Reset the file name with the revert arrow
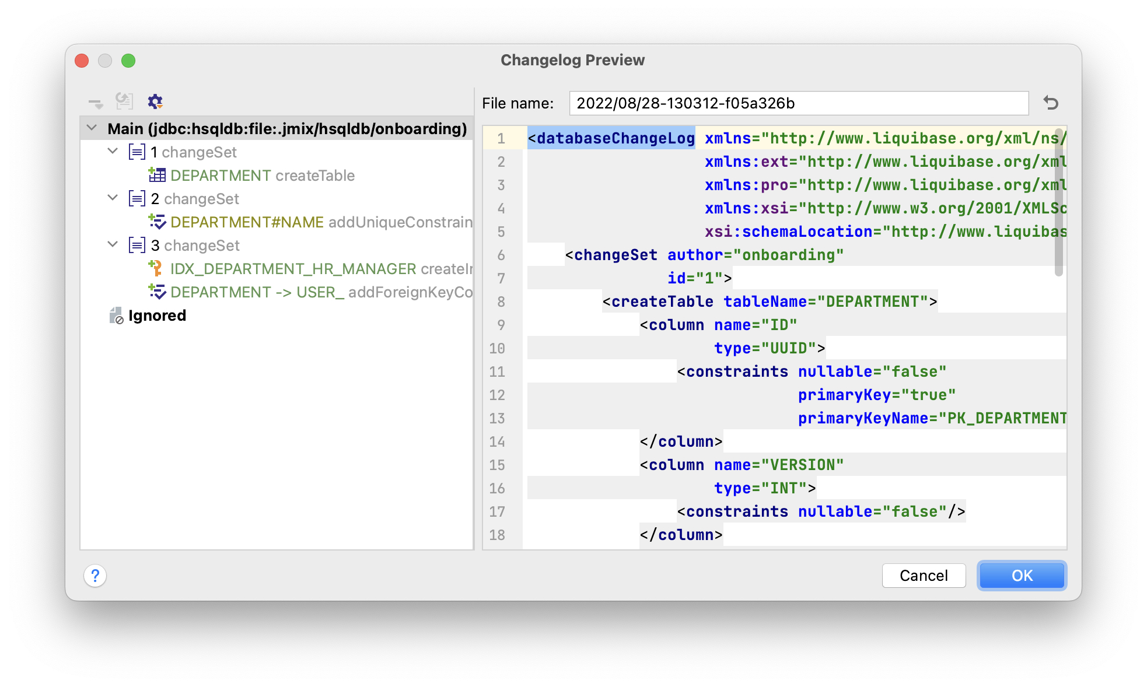 1051,103
